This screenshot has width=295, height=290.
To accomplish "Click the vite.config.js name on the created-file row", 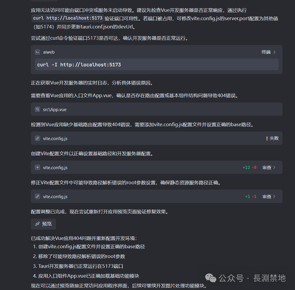I will point(55,167).
